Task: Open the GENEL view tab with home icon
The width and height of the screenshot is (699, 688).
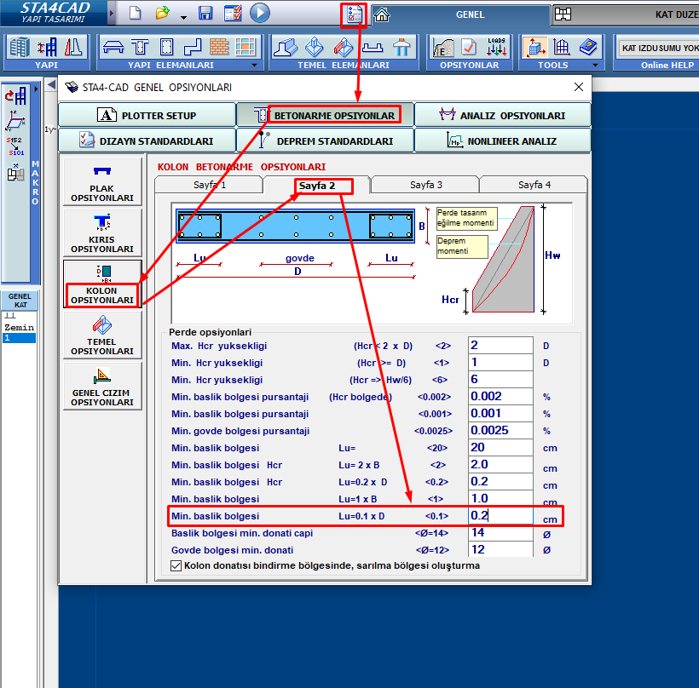Action: coord(460,14)
